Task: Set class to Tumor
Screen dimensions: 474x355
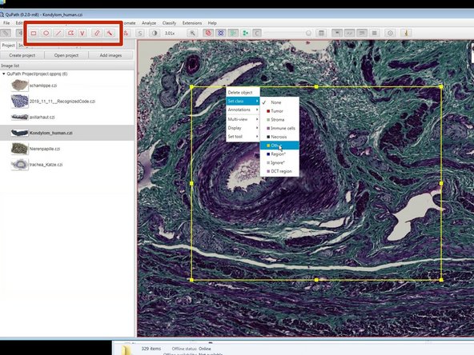Action: pos(279,111)
